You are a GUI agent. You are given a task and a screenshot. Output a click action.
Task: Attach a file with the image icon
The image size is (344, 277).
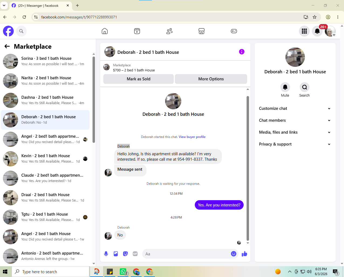[116, 254]
